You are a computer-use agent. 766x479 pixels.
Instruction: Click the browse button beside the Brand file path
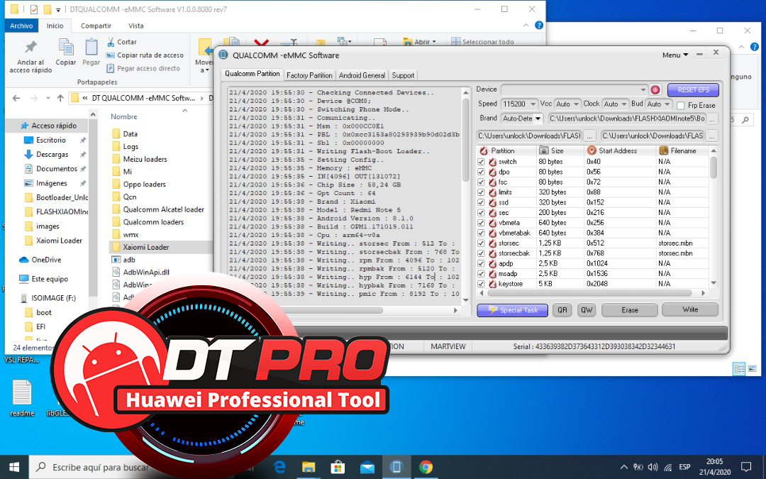(712, 119)
